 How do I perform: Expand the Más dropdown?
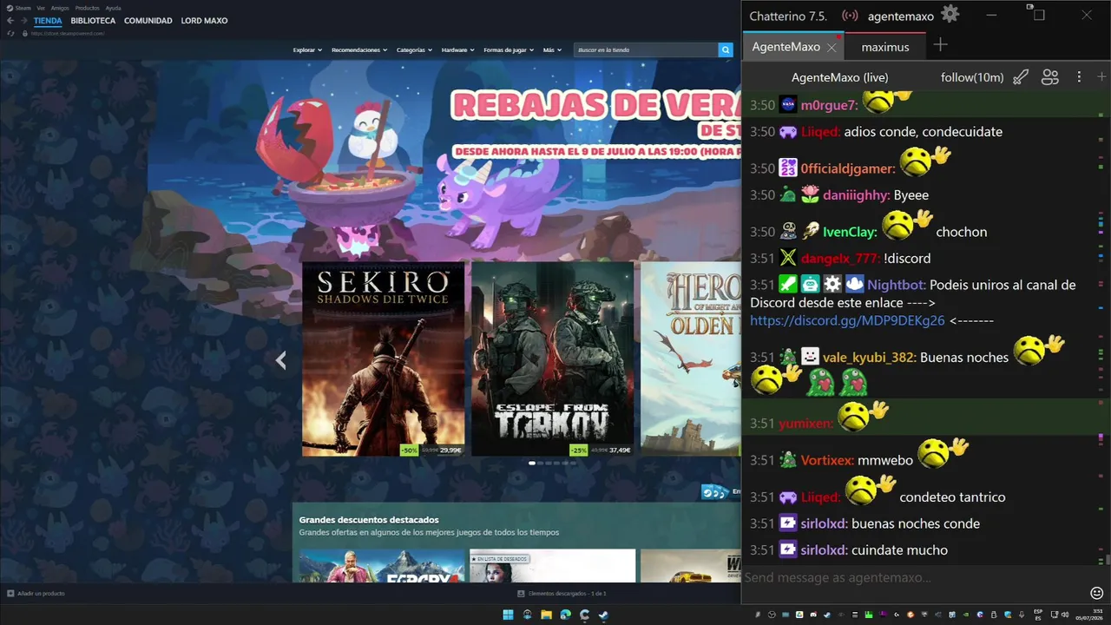[551, 50]
